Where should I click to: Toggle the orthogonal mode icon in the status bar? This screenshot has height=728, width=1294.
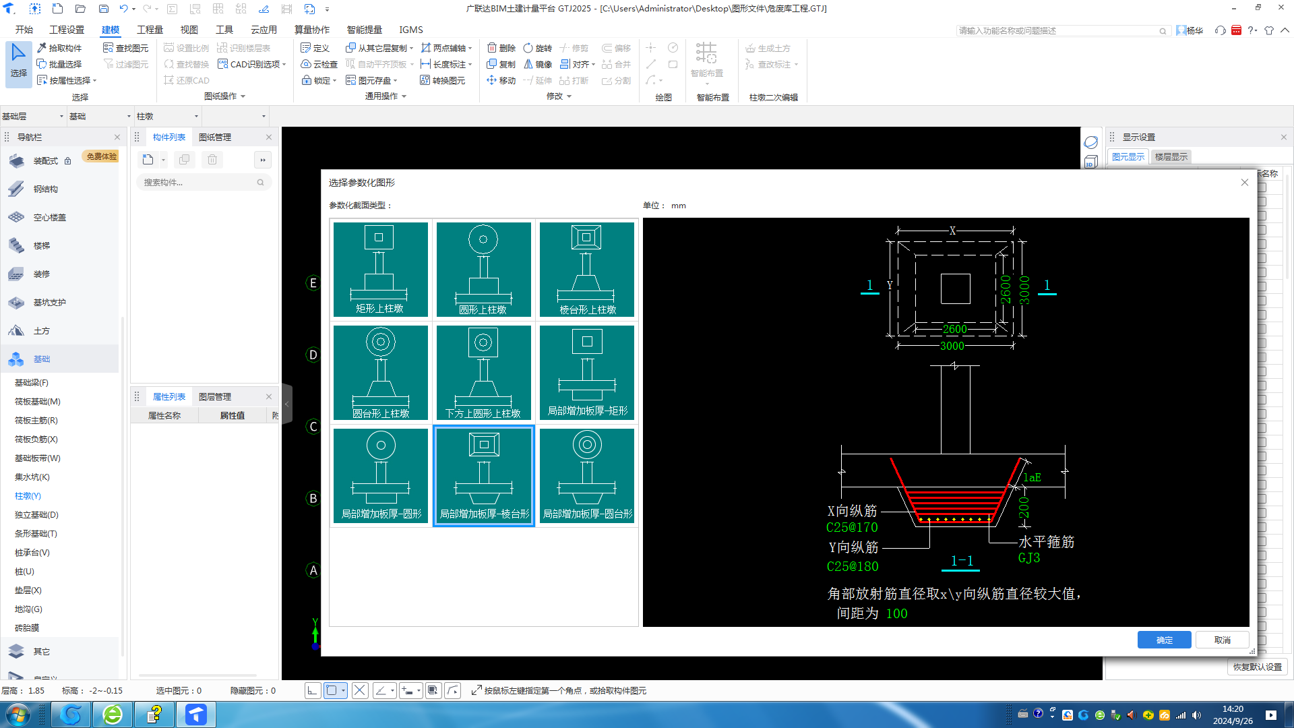point(313,690)
